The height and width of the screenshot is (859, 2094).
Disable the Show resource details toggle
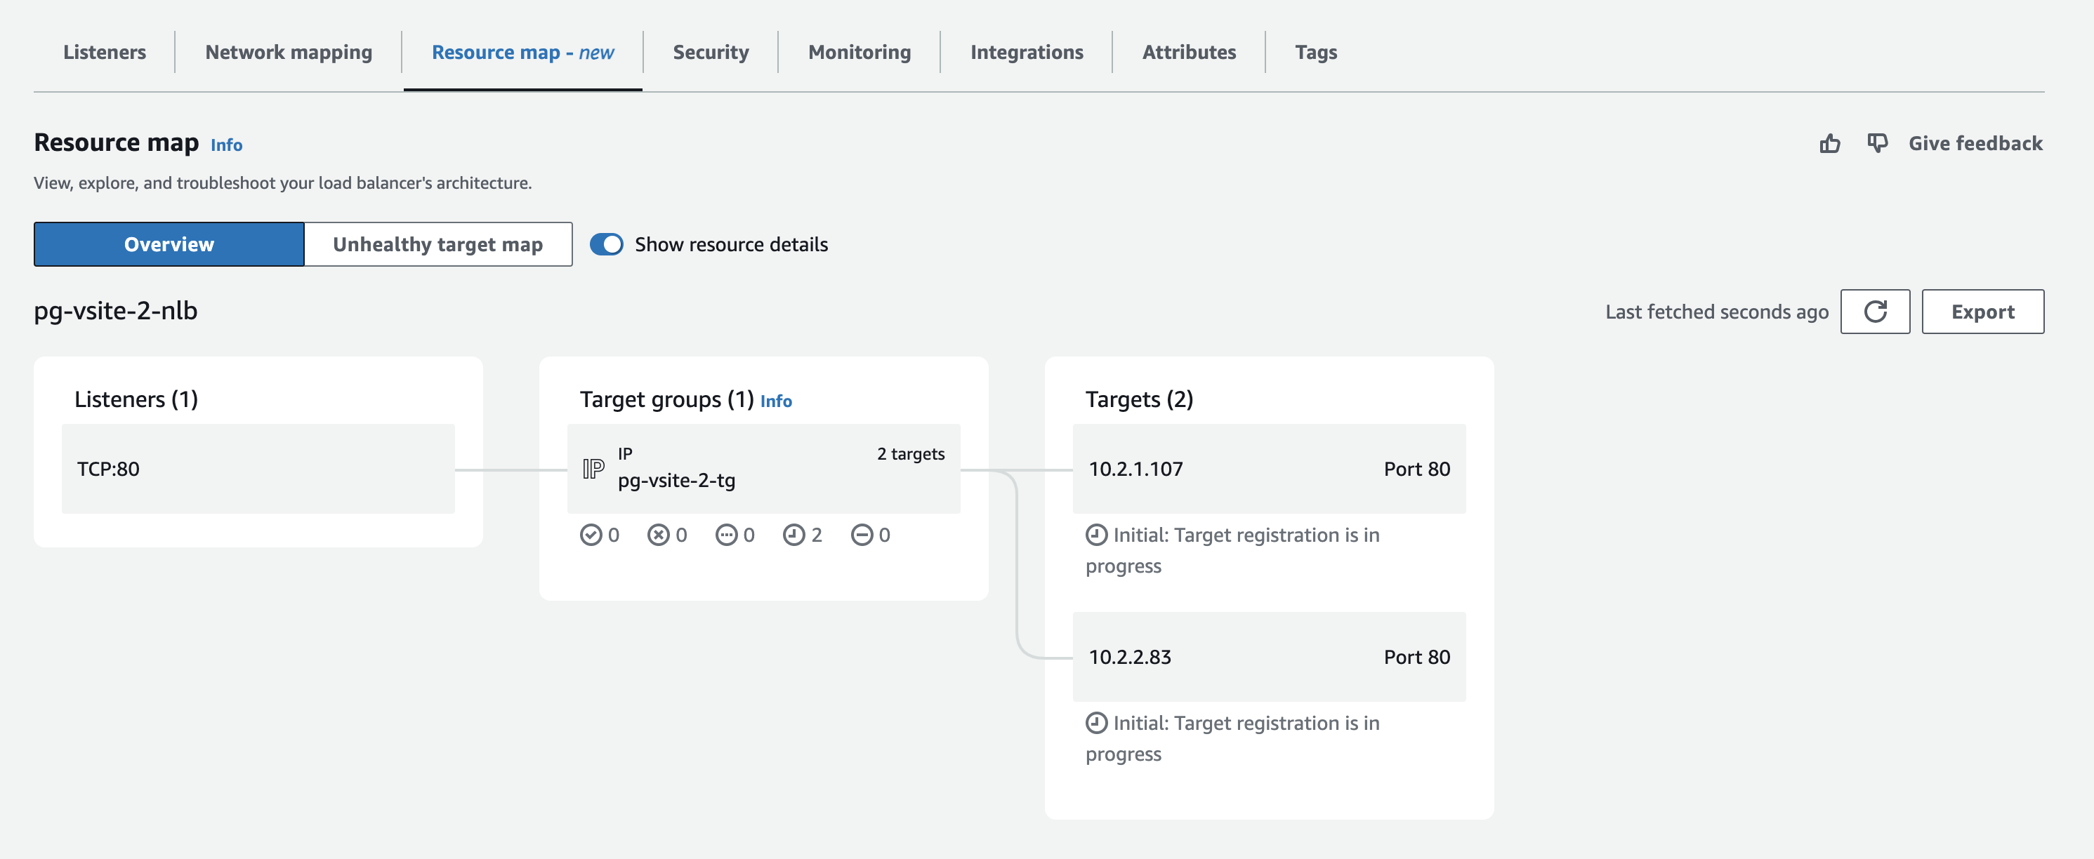[607, 244]
